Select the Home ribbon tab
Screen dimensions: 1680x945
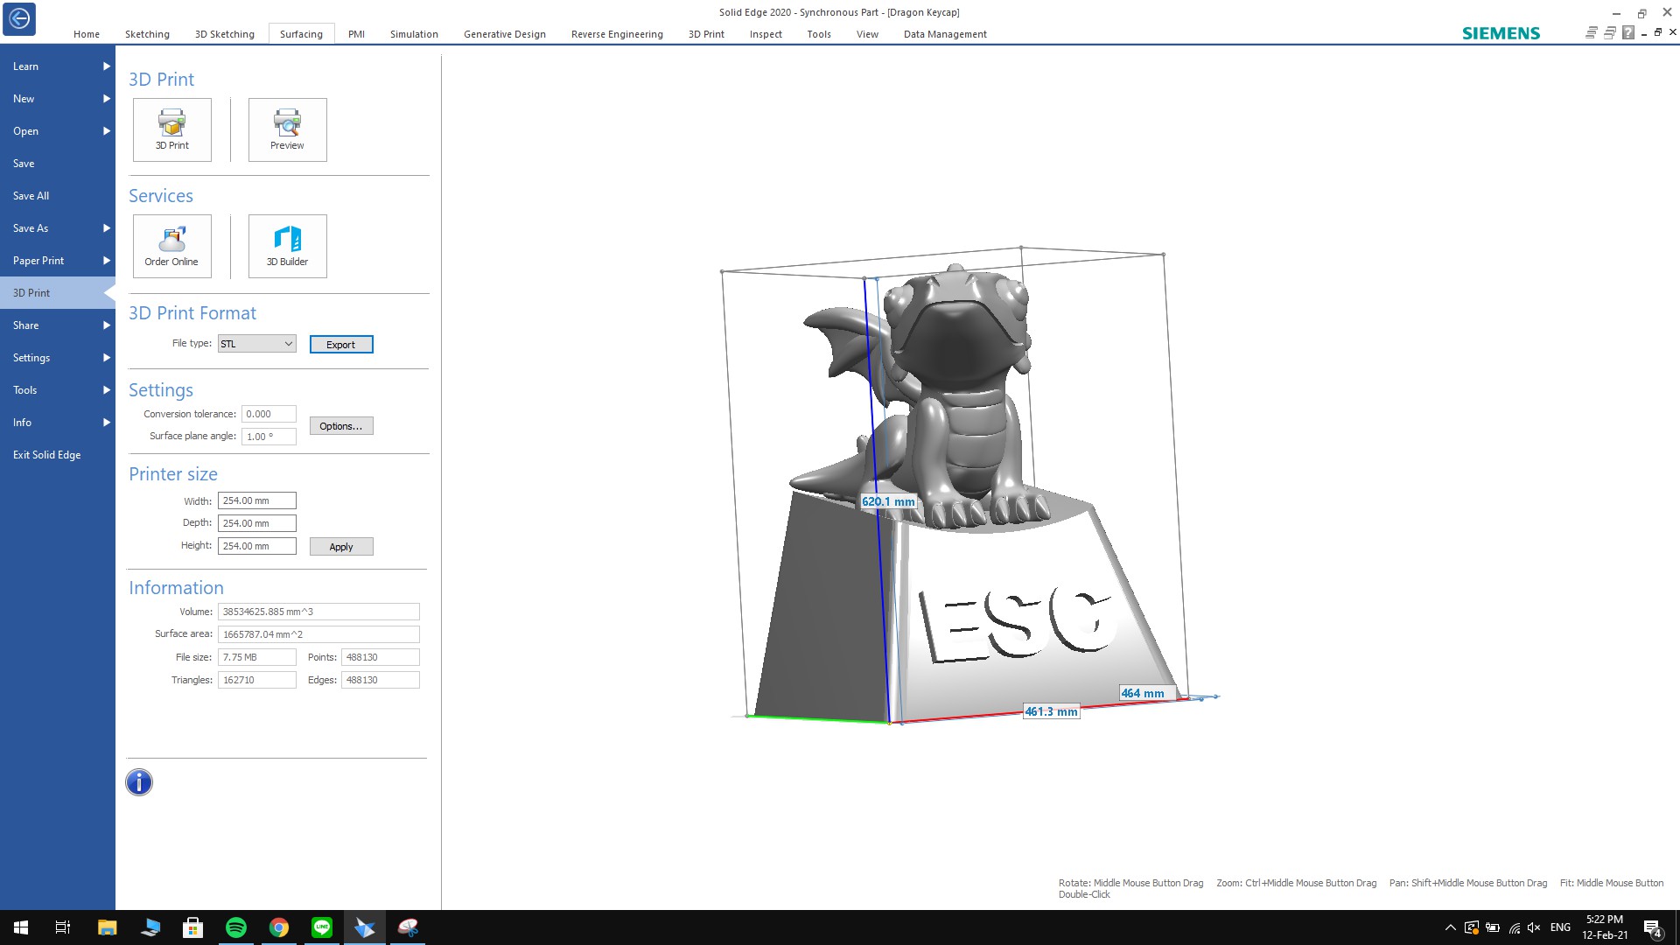(87, 34)
